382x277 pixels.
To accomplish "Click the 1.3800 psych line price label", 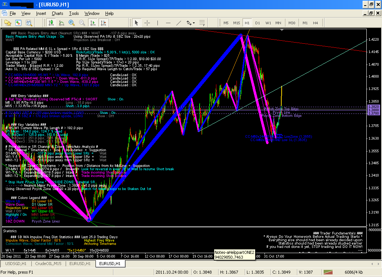I will click(373, 110).
